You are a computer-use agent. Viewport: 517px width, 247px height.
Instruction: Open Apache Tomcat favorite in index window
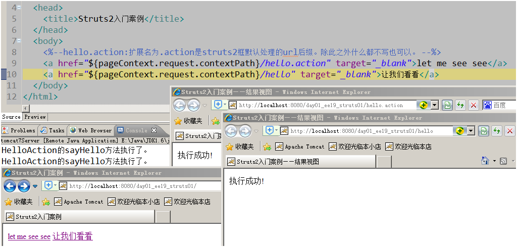click(78, 202)
